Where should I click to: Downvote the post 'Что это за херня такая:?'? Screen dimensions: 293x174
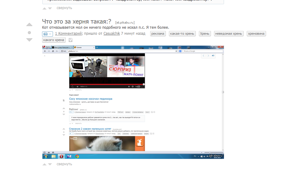coord(29,40)
